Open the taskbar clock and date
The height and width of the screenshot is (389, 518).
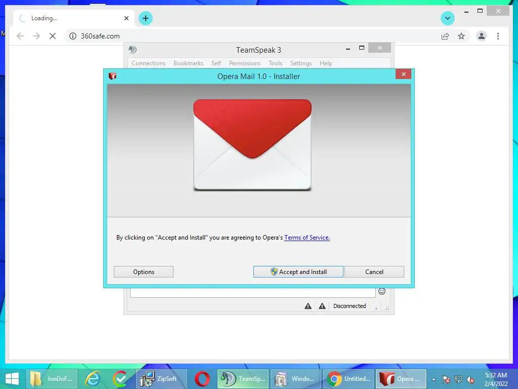coord(496,379)
